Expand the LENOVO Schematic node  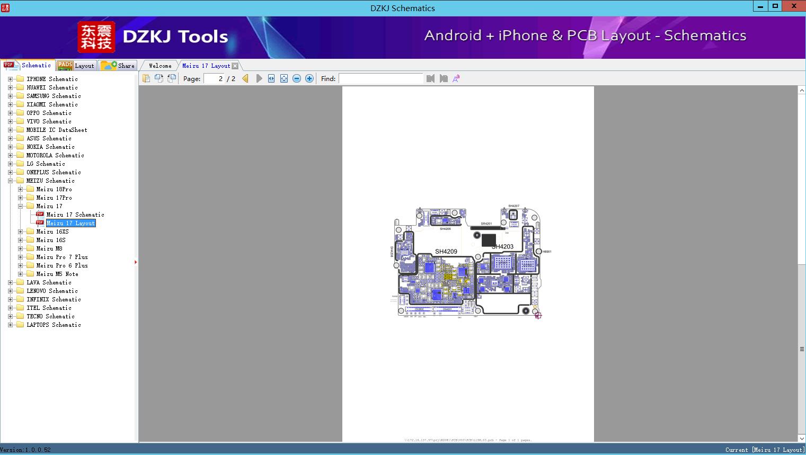[x=10, y=291]
